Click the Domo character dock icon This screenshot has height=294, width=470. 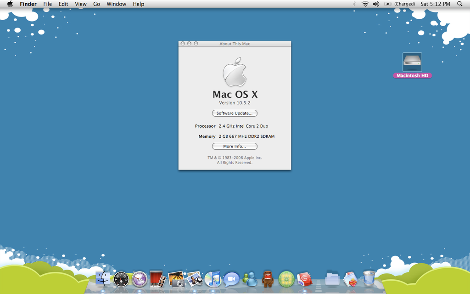point(268,278)
